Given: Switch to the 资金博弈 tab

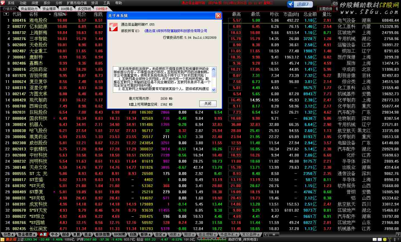Looking at the screenshot, I should click(x=49, y=9).
